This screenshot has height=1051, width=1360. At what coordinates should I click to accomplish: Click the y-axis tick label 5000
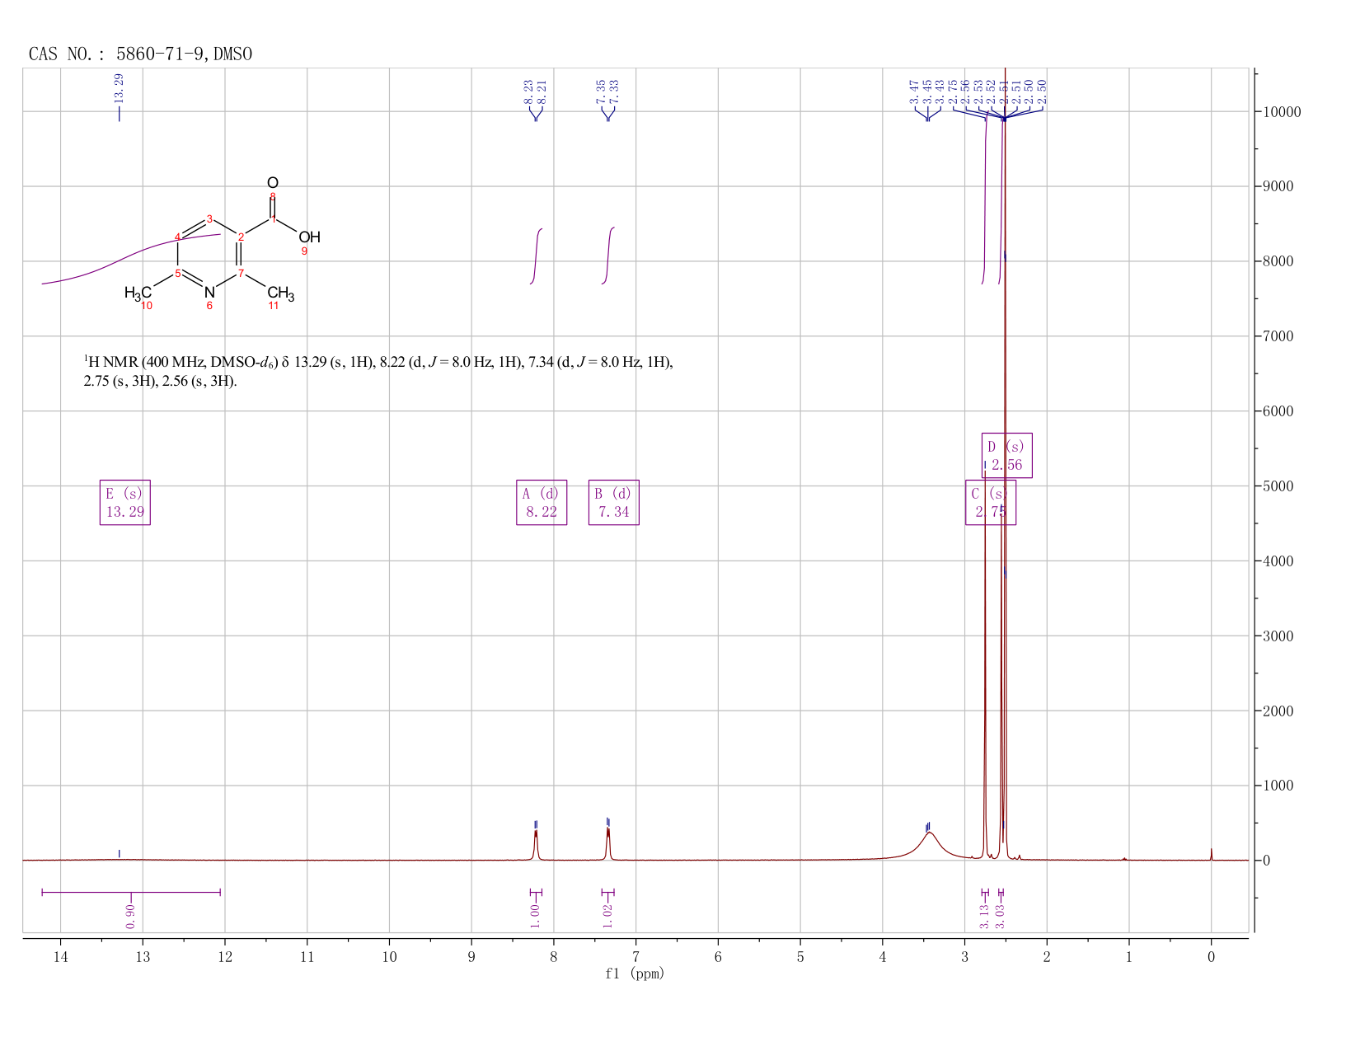pyautogui.click(x=1278, y=486)
